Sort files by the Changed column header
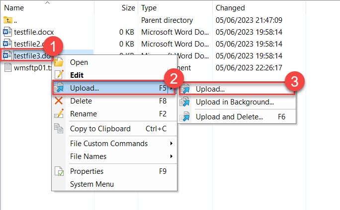 230,8
